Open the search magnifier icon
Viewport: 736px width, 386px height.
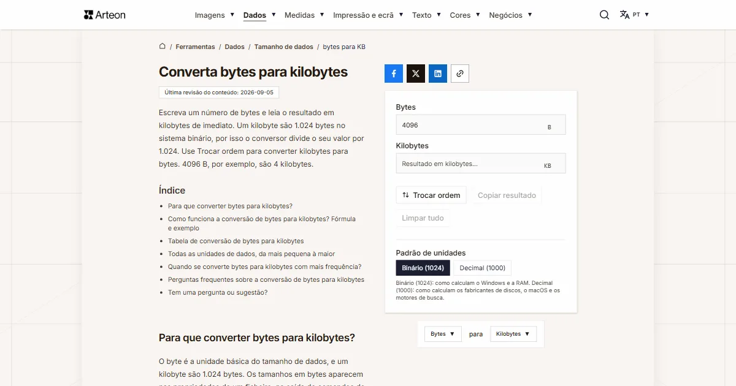click(604, 15)
